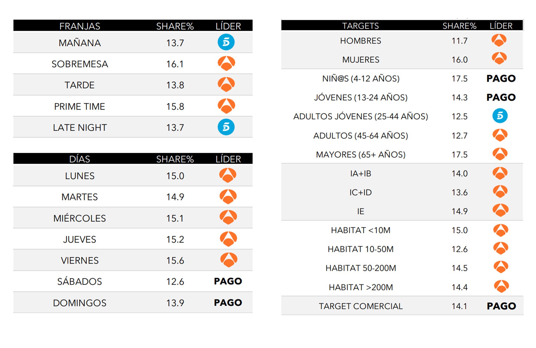Click the Telecinco logo in LATE NIGHT row

(x=226, y=127)
